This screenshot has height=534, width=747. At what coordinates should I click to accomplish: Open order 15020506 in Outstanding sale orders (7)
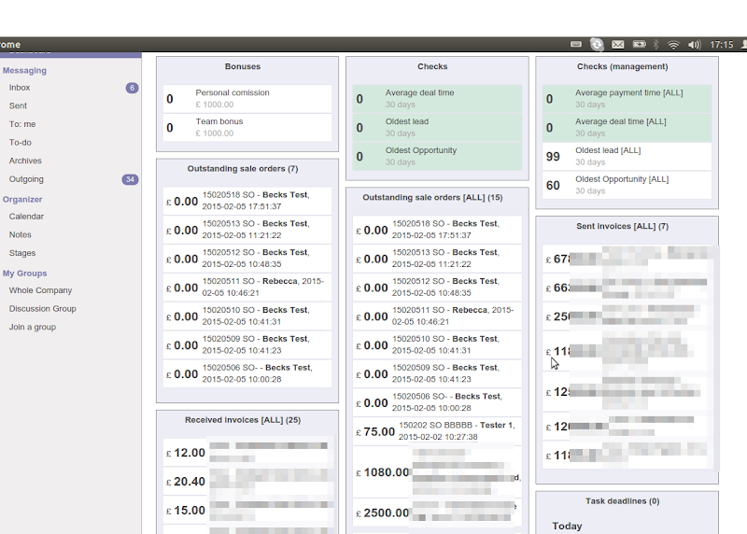(x=247, y=373)
